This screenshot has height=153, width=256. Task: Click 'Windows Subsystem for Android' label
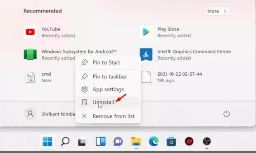tap(79, 51)
